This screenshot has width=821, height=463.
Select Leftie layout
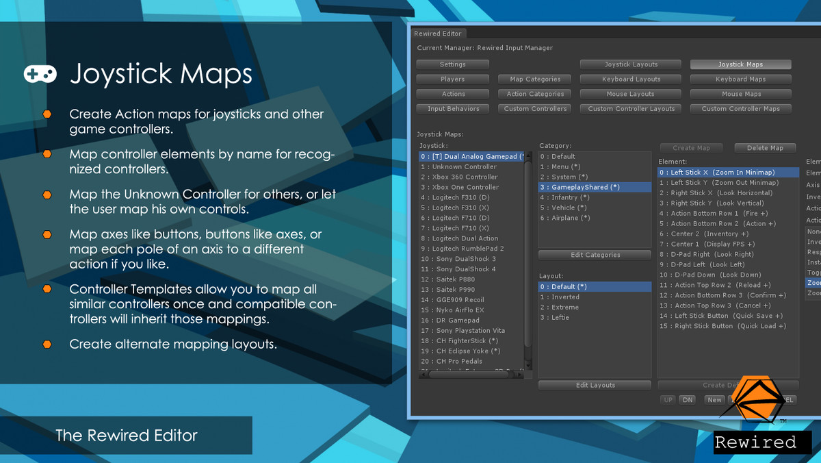click(x=595, y=318)
